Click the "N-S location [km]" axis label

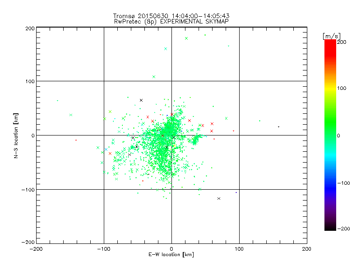16,135
